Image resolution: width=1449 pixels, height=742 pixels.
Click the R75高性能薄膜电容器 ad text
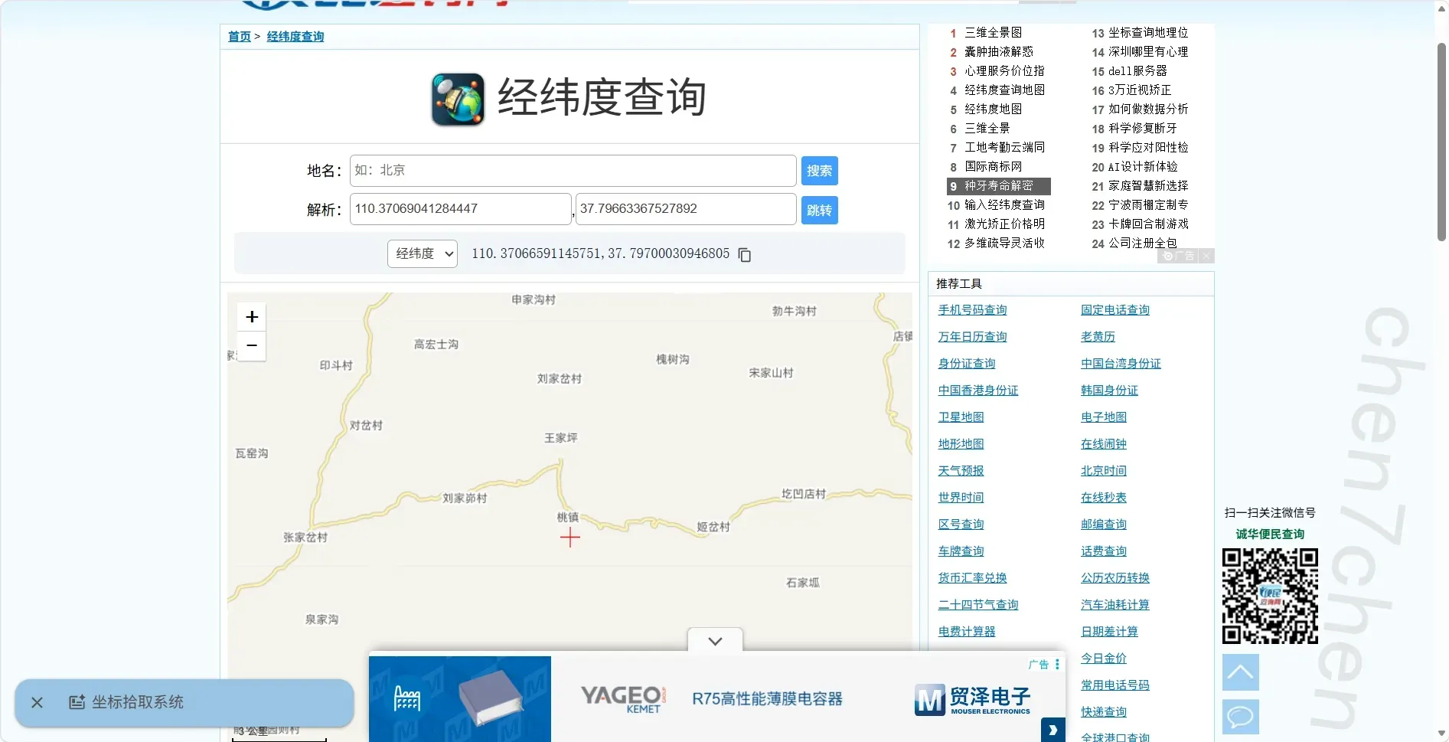click(767, 699)
